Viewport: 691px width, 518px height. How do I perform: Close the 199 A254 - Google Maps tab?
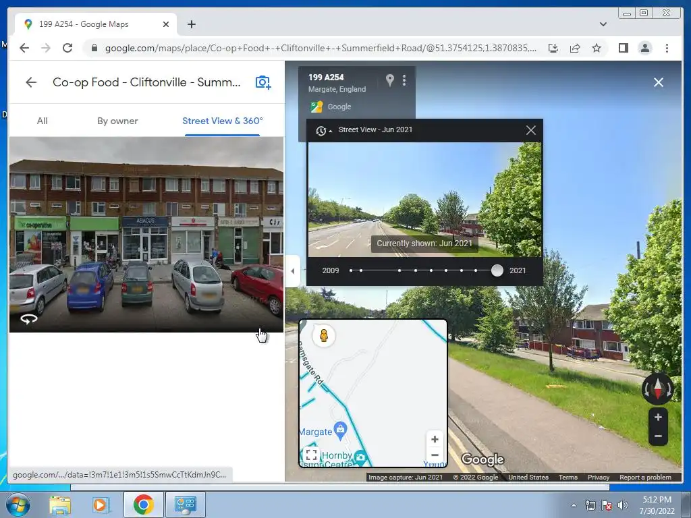coord(166,24)
